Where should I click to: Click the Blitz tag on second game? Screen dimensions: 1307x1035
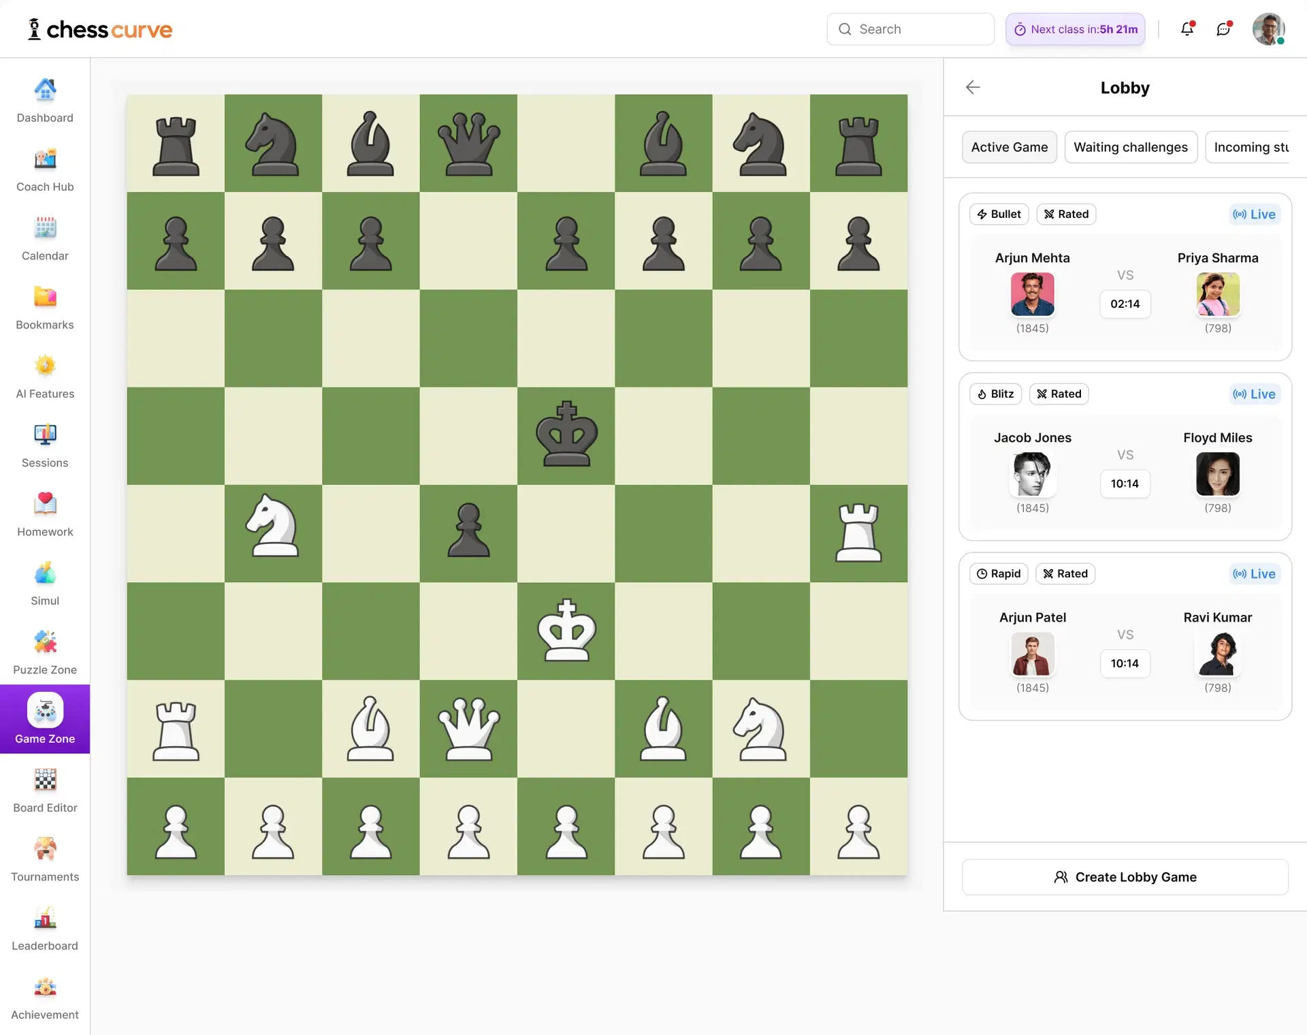[x=995, y=394]
